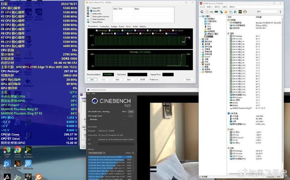Viewport: 290px width, 180px height.
Task: Click the green clock icon in AIDA64 toolbar
Action: point(245,12)
